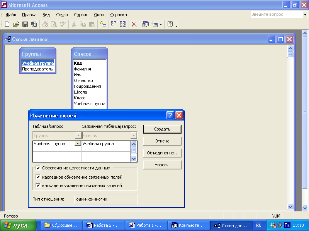Open the Окно menu
309x231 pixels.
coord(99,15)
